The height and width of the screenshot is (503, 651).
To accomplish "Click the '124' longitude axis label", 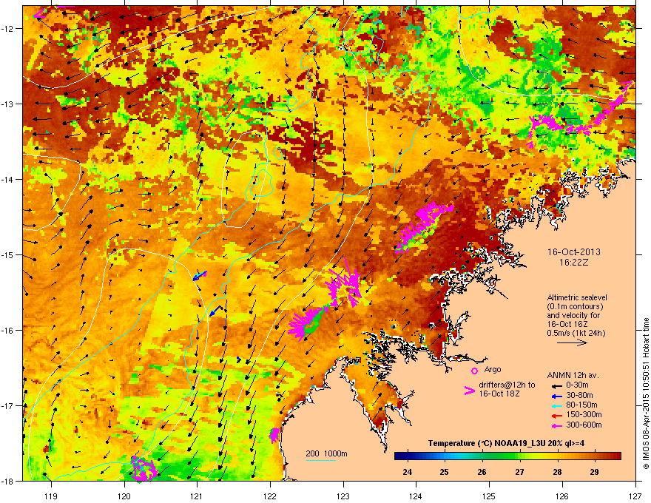I will [416, 496].
